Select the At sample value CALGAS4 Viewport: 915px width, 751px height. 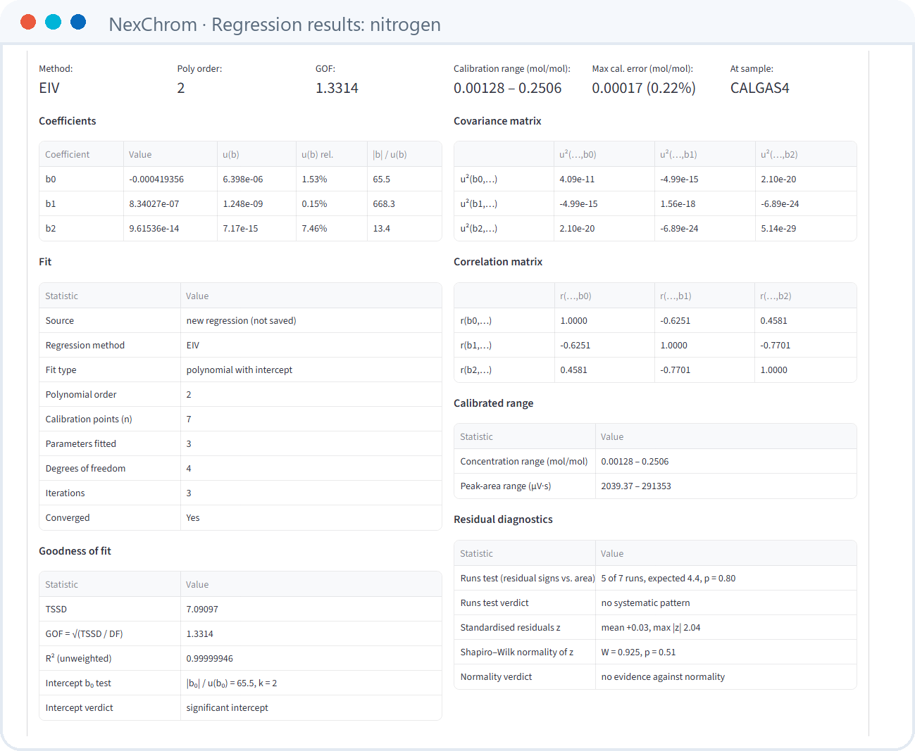(759, 88)
